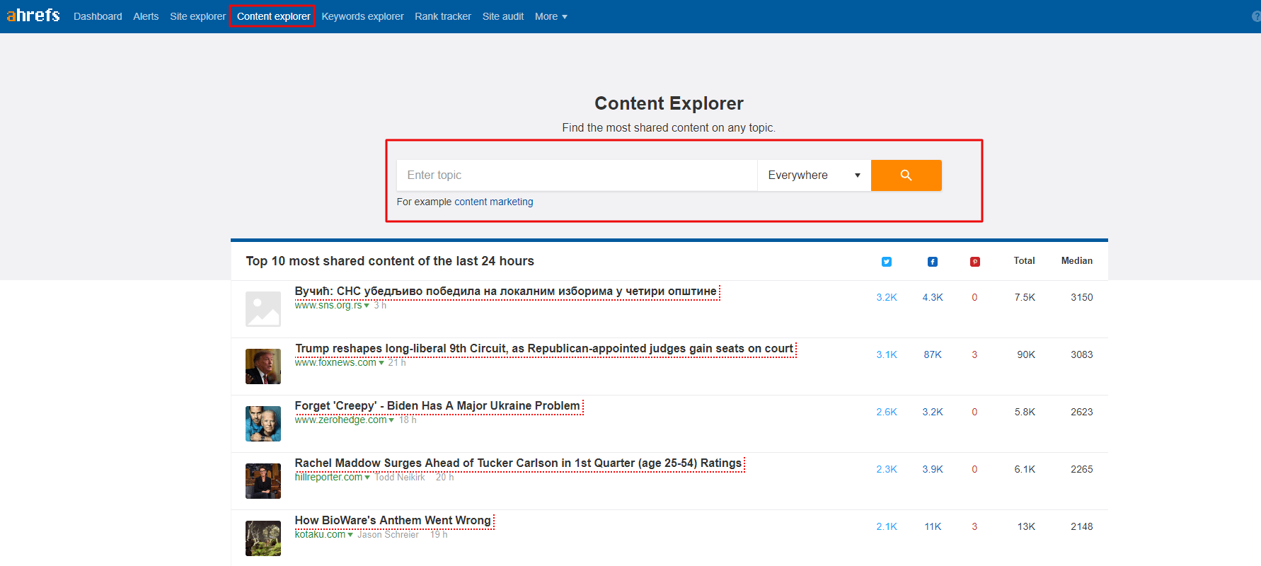Click author name Todd Neikirk
Viewport: 1261px width, 566px height.
click(x=400, y=478)
